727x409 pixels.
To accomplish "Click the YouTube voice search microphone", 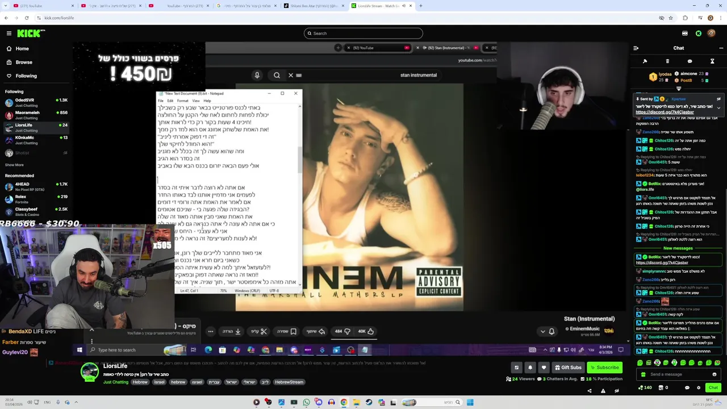I will [x=257, y=75].
